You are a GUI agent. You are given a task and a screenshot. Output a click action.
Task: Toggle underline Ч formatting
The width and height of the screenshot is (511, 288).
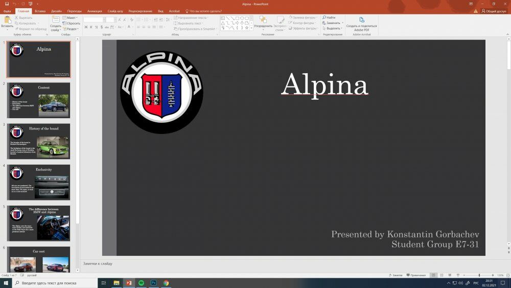coord(97,27)
